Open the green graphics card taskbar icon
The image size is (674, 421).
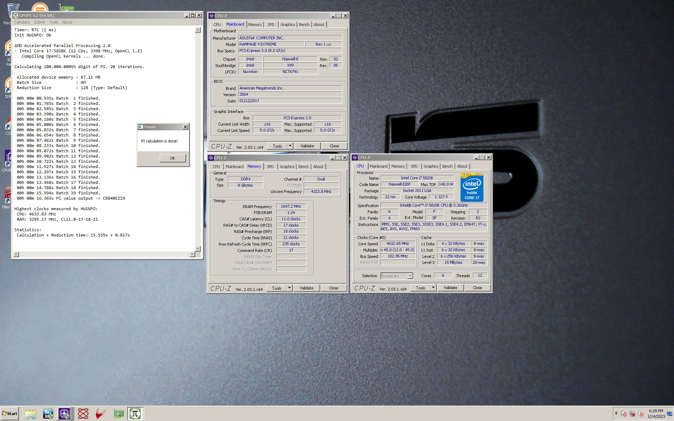[119, 414]
